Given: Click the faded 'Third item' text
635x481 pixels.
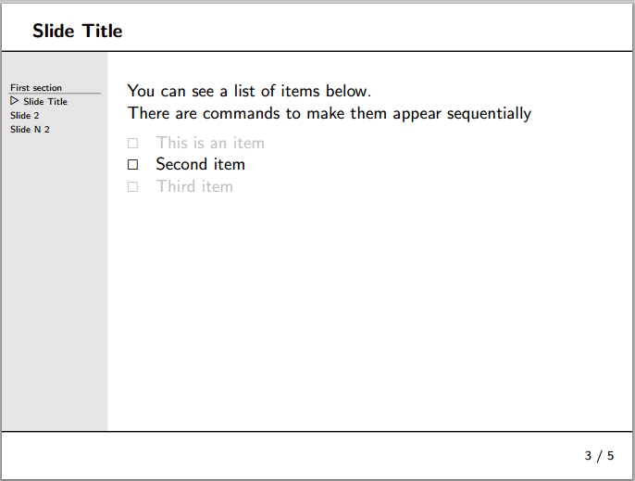Looking at the screenshot, I should pyautogui.click(x=194, y=186).
